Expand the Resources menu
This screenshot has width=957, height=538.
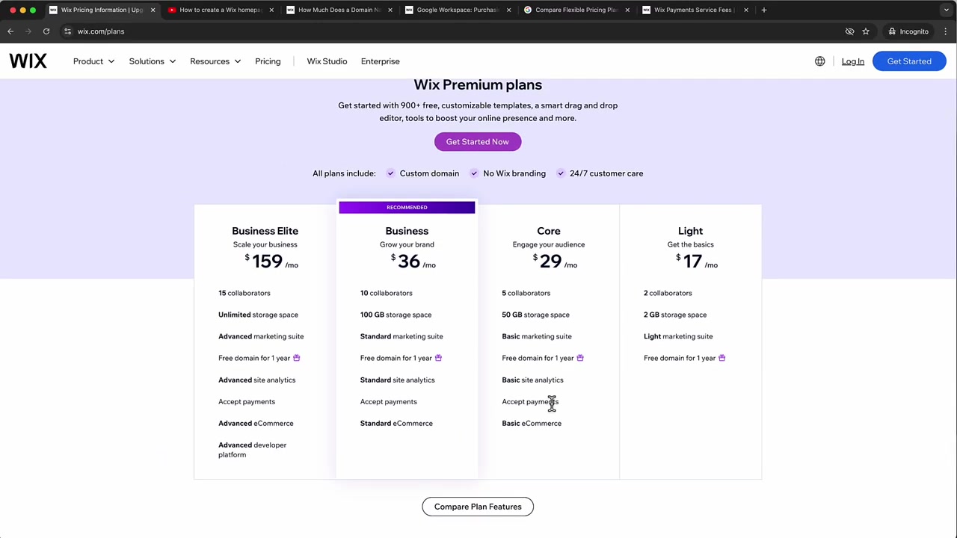point(215,61)
